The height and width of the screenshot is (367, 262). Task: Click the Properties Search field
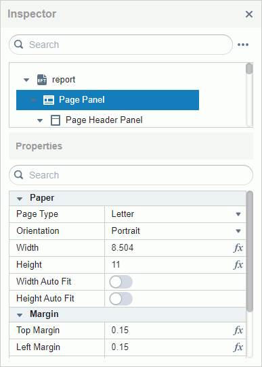(x=131, y=175)
